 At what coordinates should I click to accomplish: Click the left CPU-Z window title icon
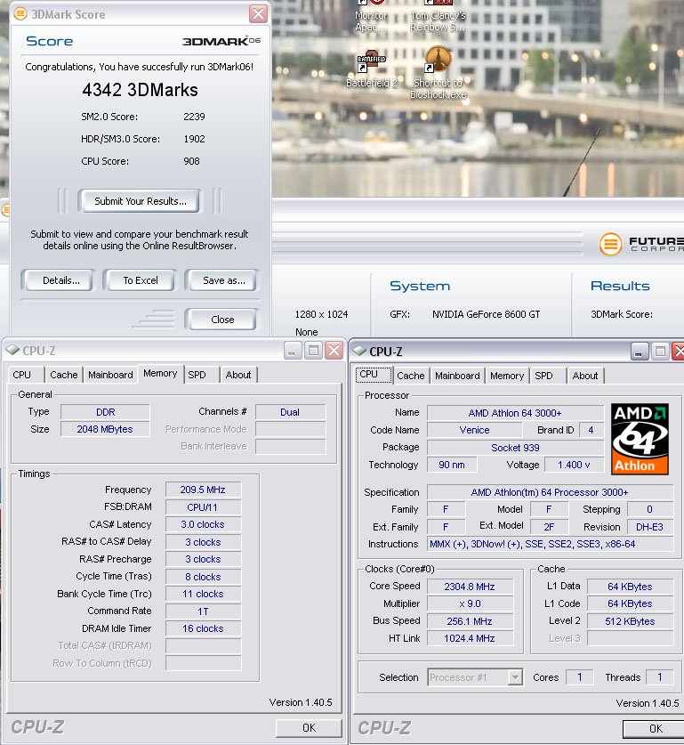click(x=12, y=351)
